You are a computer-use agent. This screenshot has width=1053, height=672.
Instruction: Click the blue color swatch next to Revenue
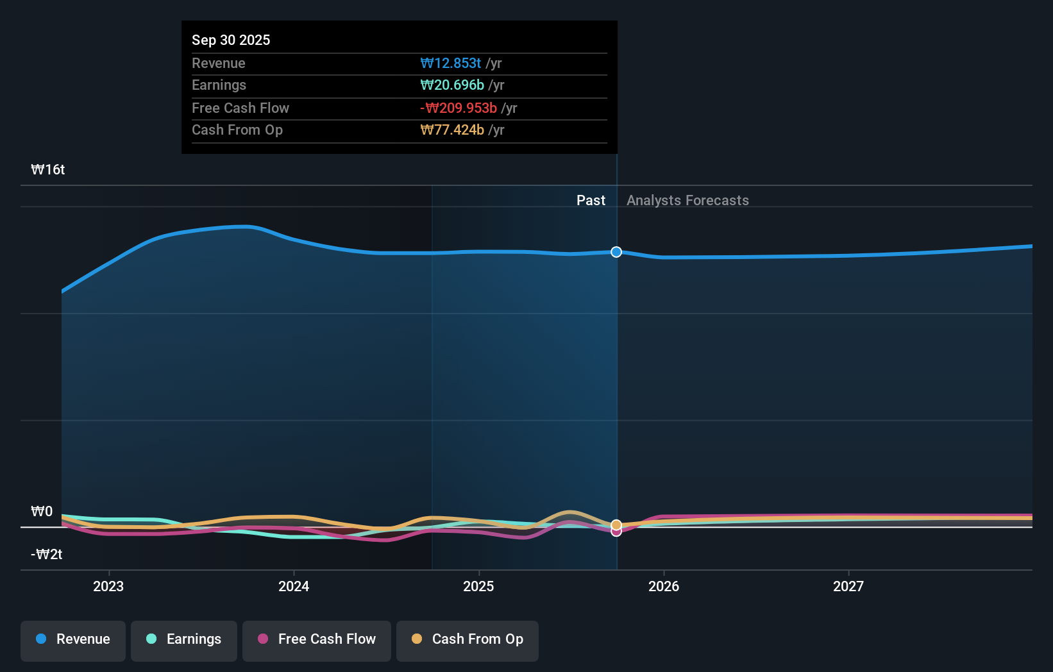[40, 639]
